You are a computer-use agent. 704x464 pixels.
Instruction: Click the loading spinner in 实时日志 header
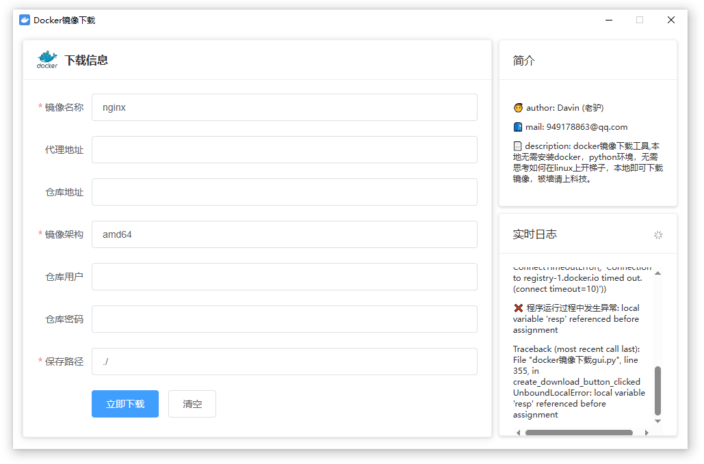pos(658,235)
